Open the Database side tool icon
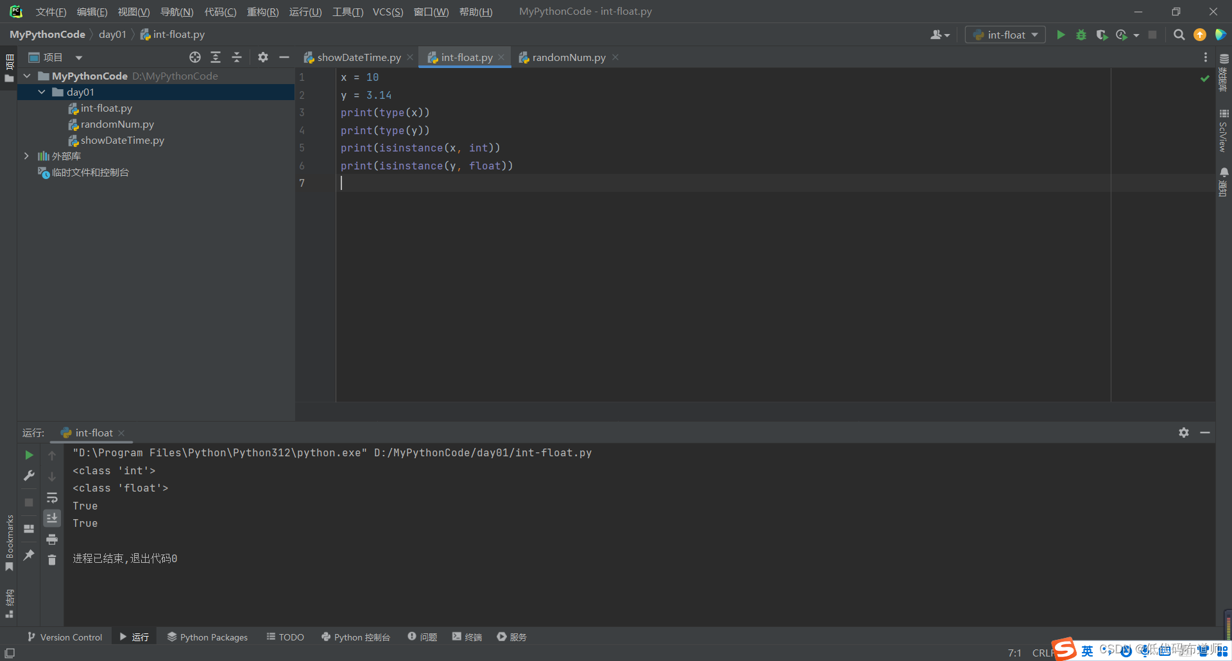This screenshot has height=661, width=1232. point(1224,72)
